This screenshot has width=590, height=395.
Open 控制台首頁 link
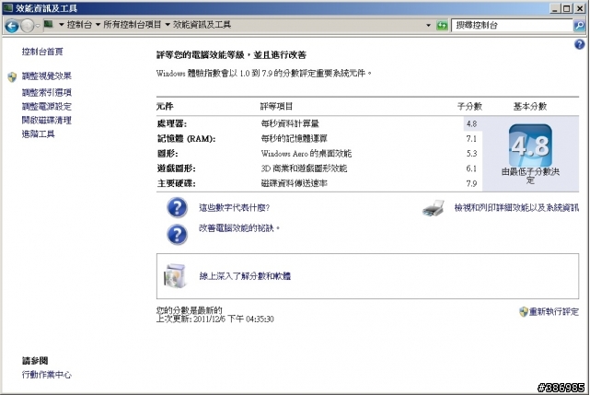point(42,52)
